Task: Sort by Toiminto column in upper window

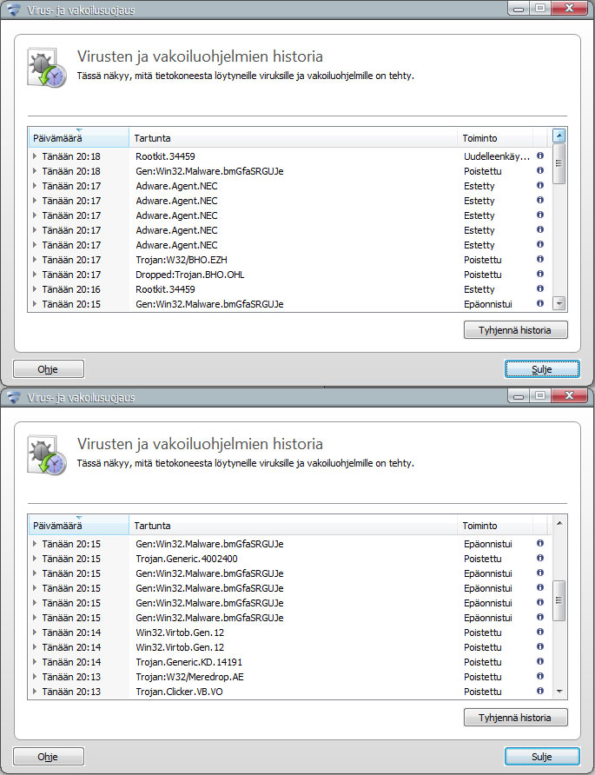Action: (x=495, y=138)
